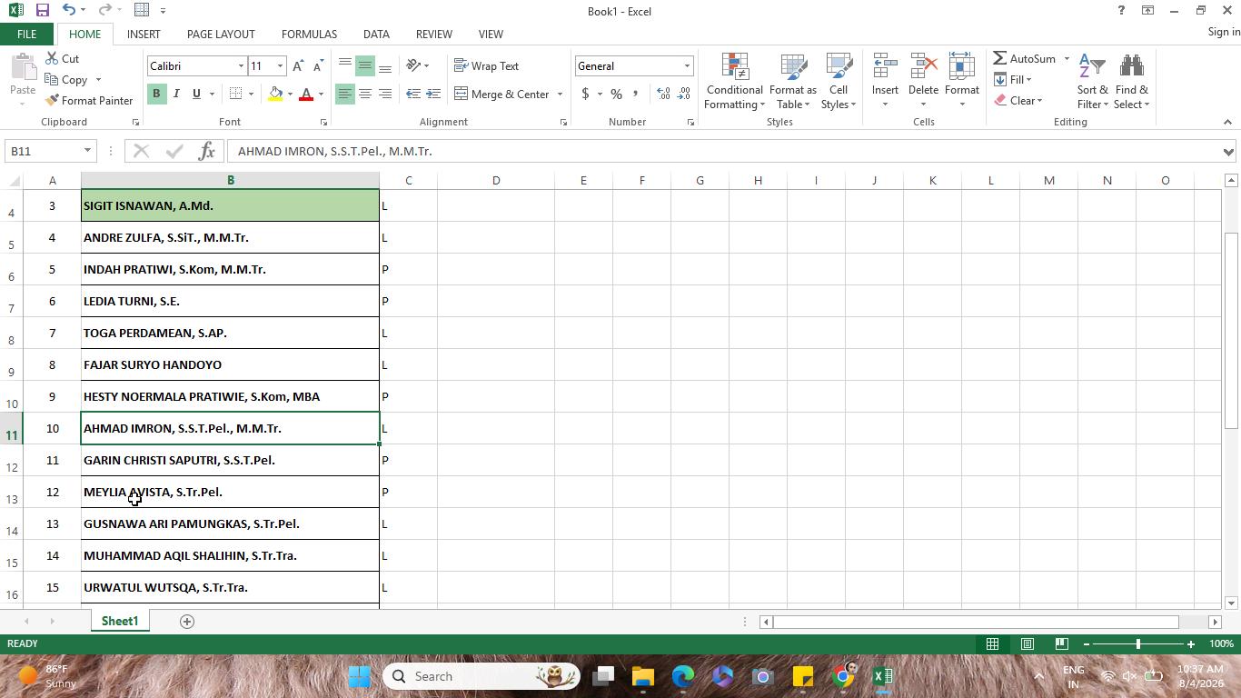Expand the General number format dropdown
Screen dimensions: 1241x698
687,66
